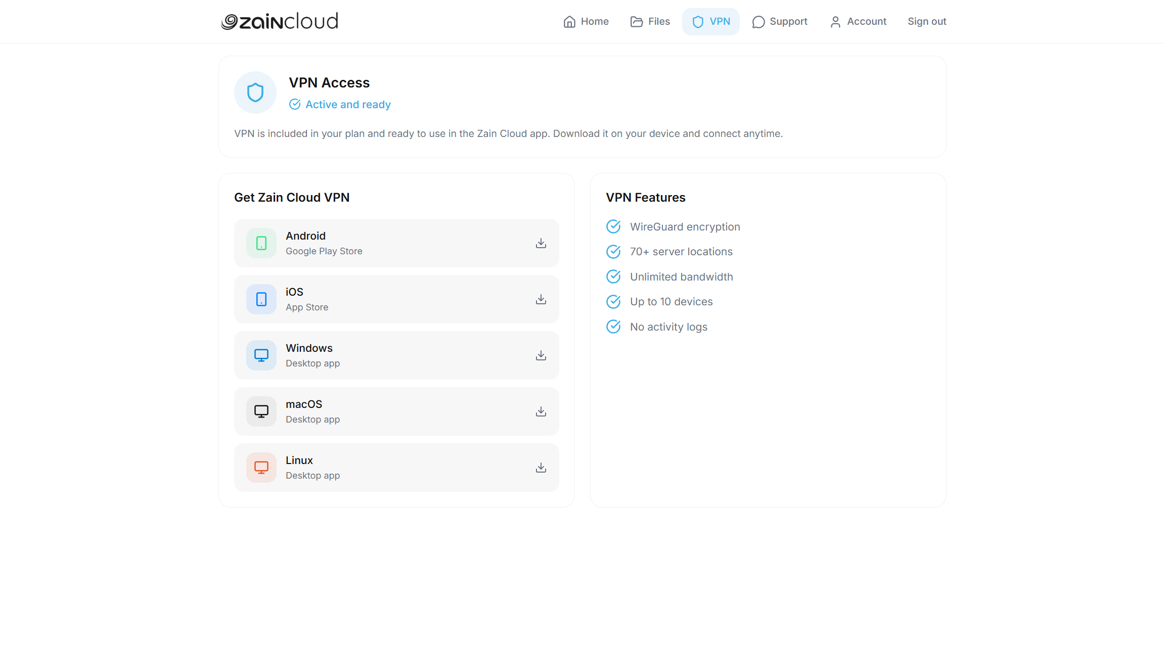
Task: Click the green Android phone icon
Action: tap(261, 243)
